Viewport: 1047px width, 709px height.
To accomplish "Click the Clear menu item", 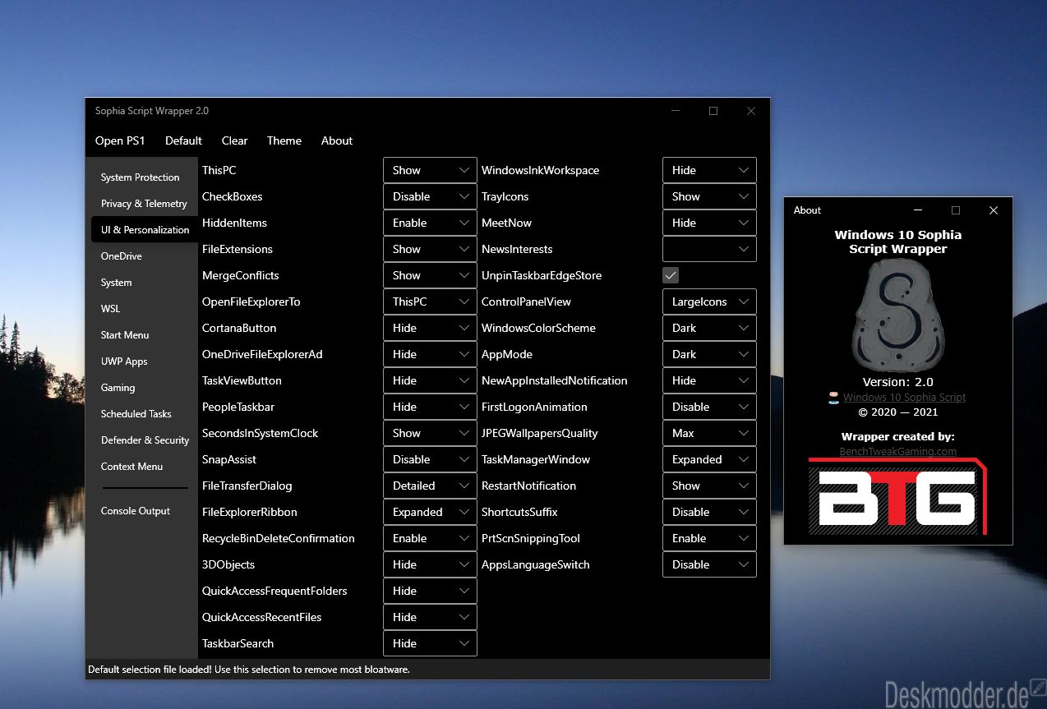I will (234, 140).
